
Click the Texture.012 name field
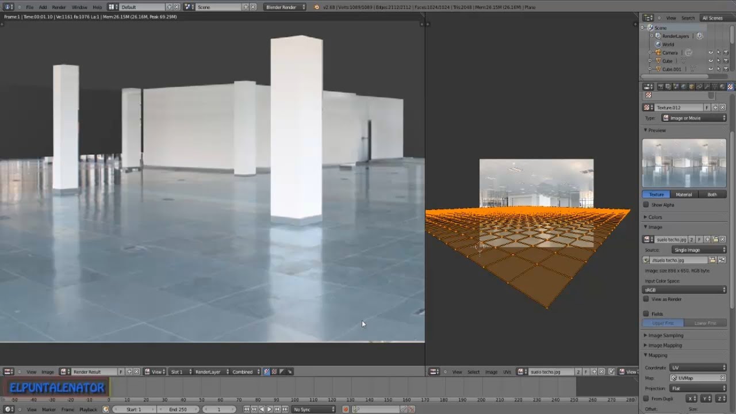point(678,108)
